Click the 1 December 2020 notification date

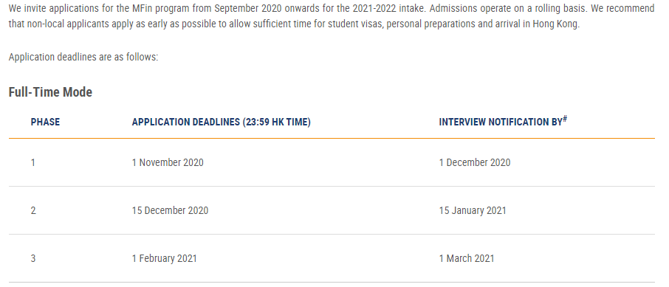475,162
